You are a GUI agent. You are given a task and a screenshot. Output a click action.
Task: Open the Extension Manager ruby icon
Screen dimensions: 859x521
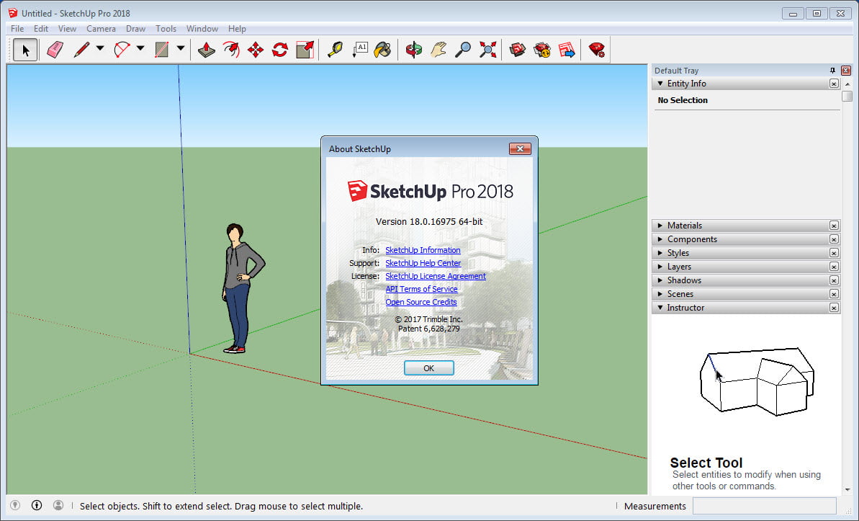point(597,50)
